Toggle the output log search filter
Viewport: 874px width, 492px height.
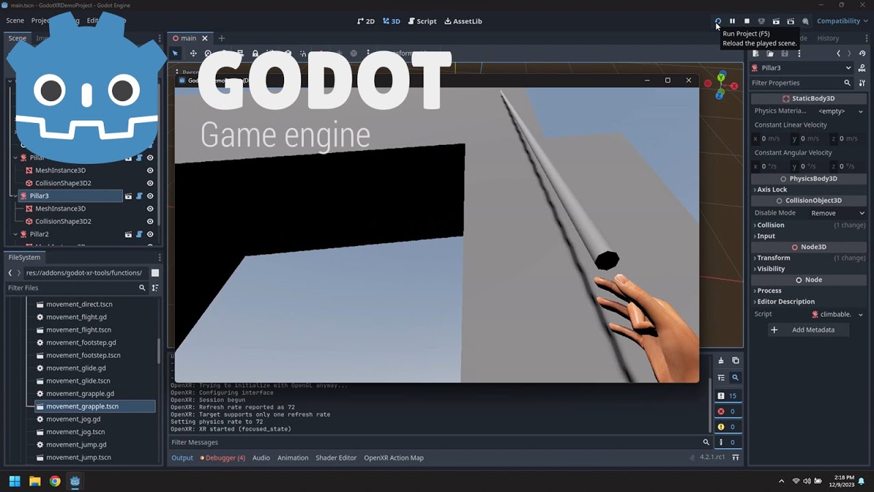coord(735,377)
